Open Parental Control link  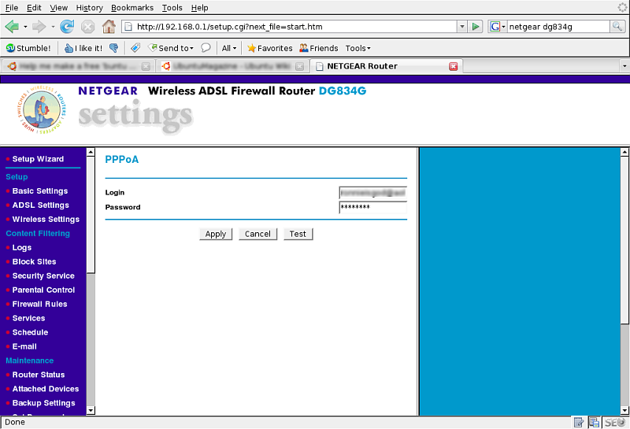(x=43, y=290)
